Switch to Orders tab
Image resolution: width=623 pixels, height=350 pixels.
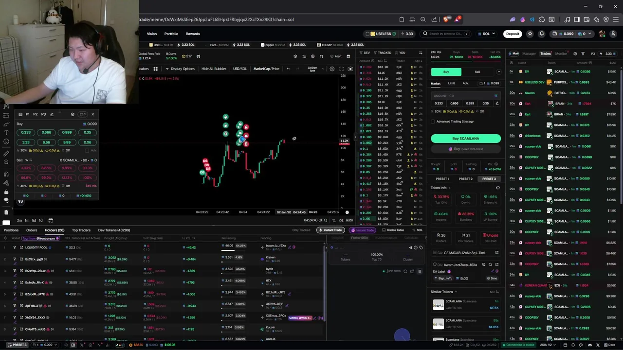[x=32, y=230]
